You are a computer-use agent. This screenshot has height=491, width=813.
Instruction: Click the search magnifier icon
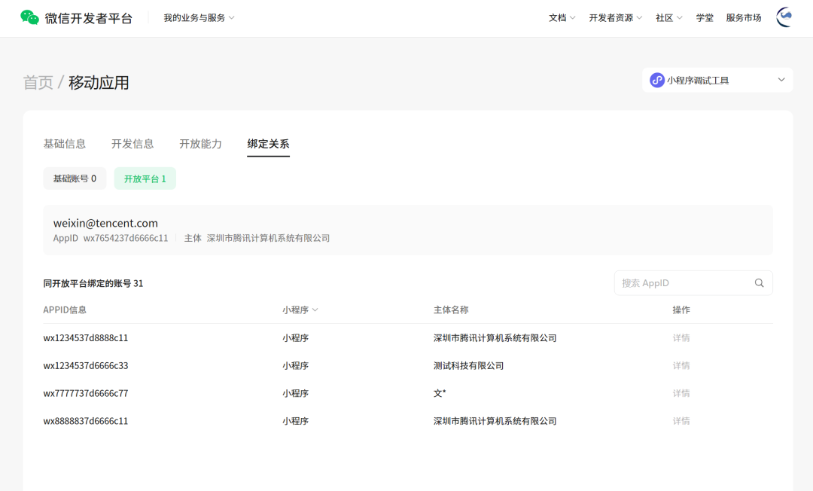tap(759, 283)
